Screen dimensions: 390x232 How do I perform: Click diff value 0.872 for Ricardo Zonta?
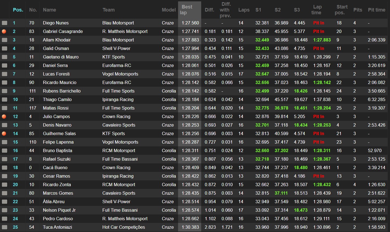click(210, 185)
